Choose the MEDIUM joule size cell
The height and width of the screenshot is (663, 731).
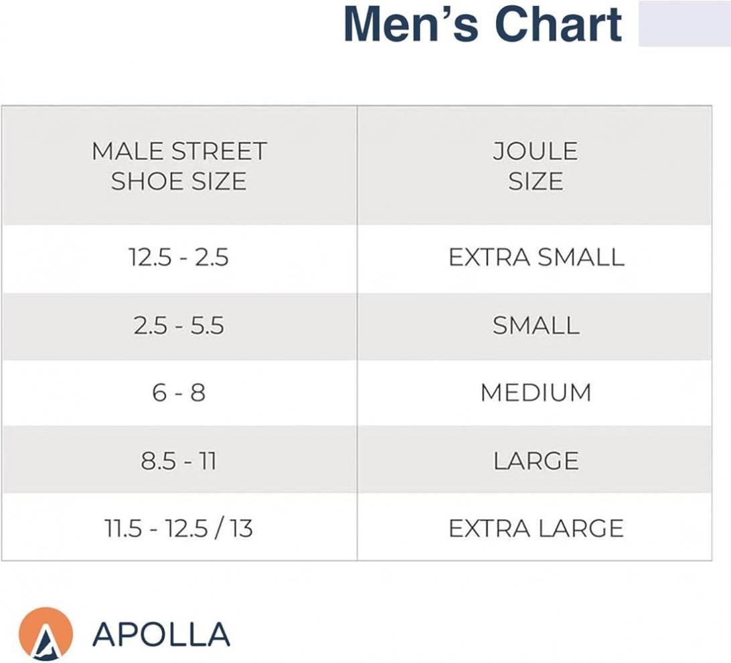pos(536,393)
